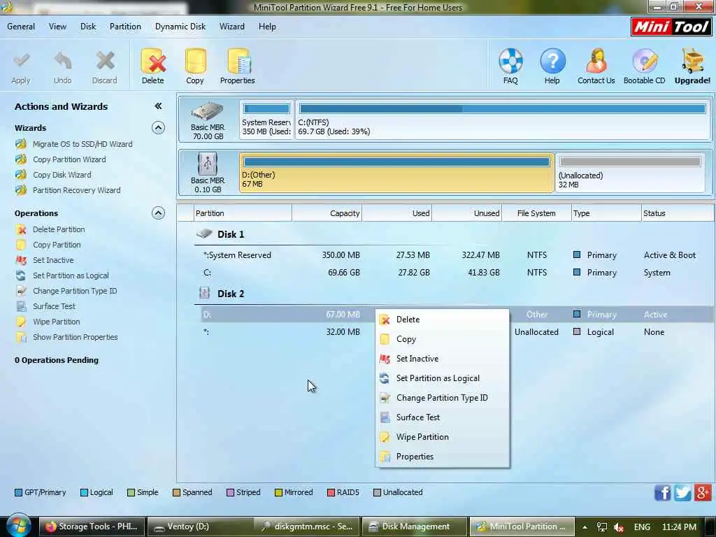Open the Facebook social icon

pos(663,493)
